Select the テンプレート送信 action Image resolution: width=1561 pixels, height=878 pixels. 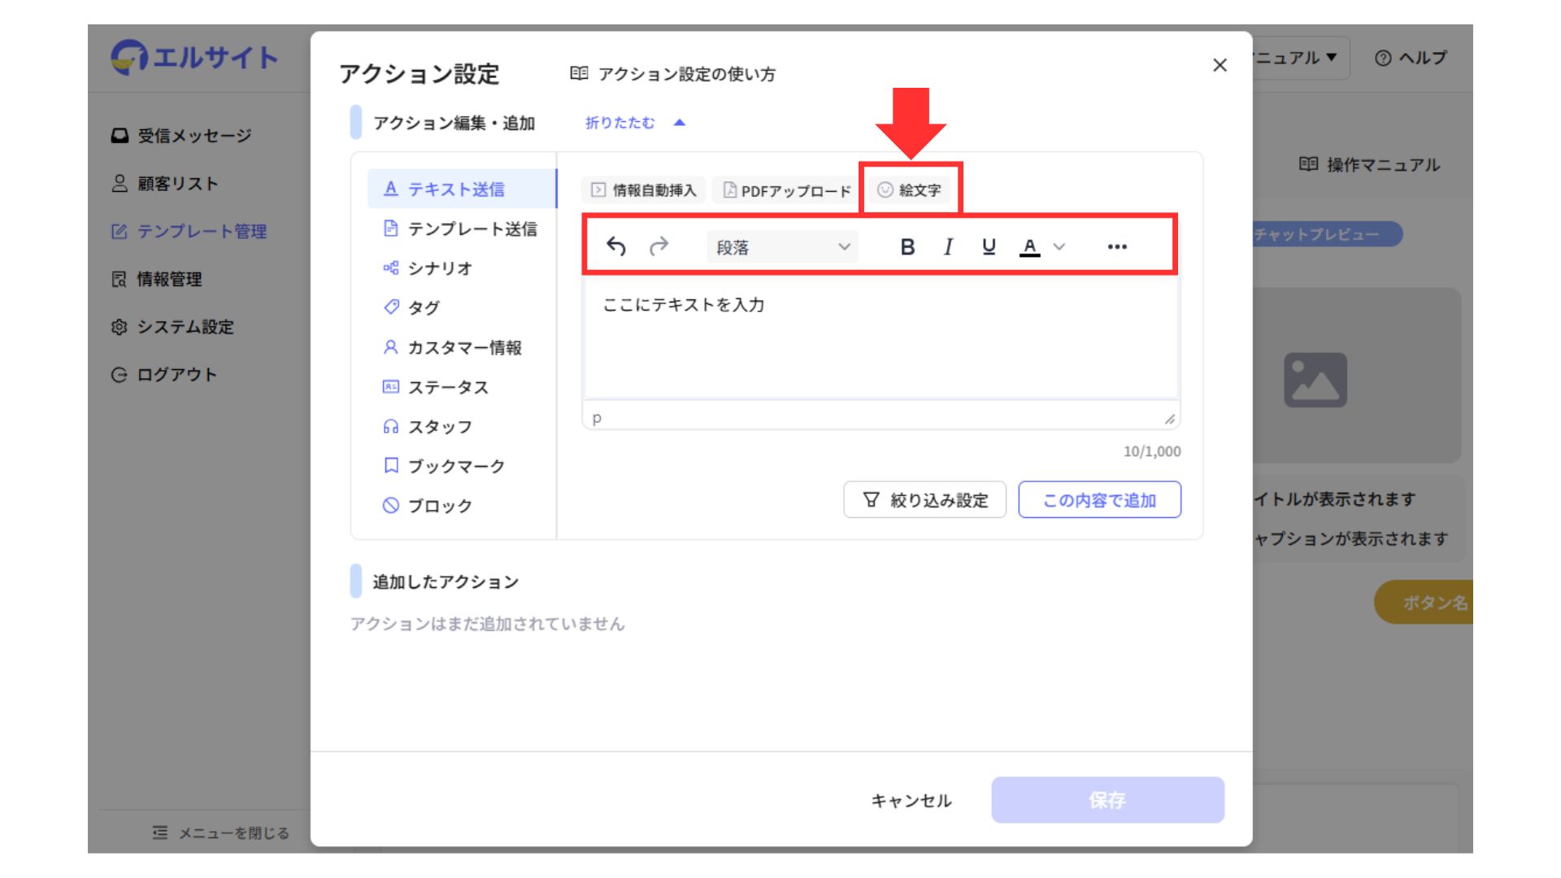coord(472,229)
